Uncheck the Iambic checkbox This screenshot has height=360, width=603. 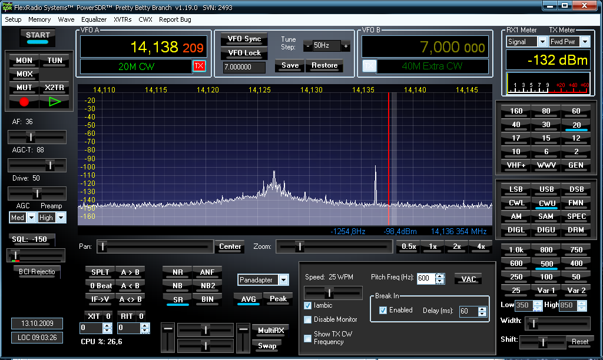click(308, 305)
